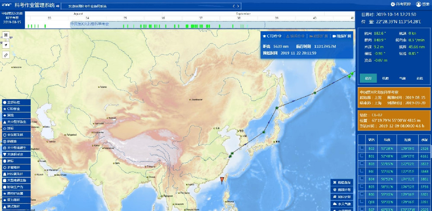The image size is (432, 211).
Task: Click the fullscreen map icon
Action: pyautogui.click(x=6, y=35)
